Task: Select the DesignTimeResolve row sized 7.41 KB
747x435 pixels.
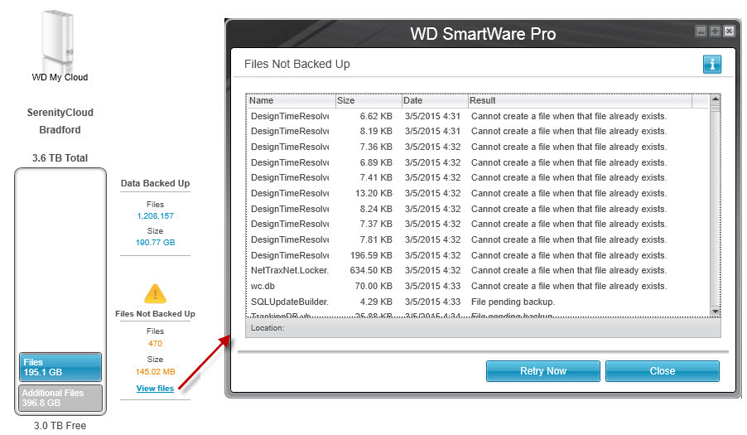Action: (x=478, y=177)
